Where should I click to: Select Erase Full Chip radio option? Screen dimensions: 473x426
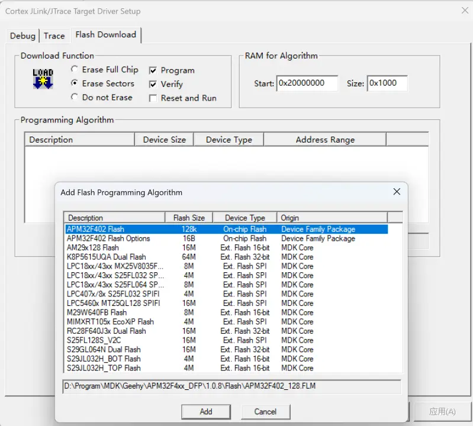(75, 69)
